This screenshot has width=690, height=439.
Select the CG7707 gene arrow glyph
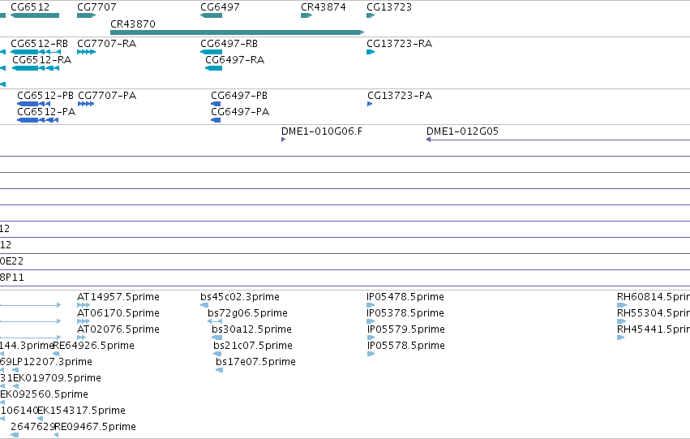(x=86, y=15)
